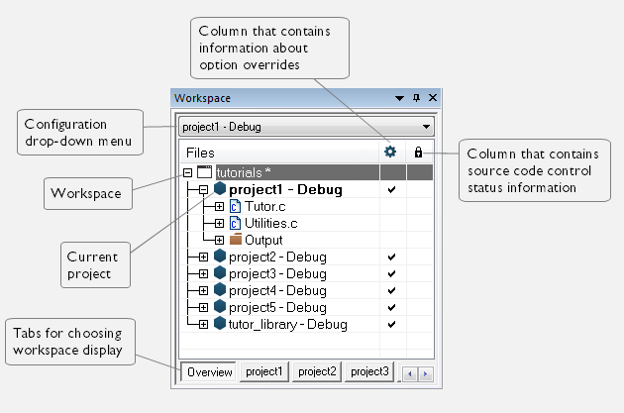Expand the project4 - Debug tree node
The width and height of the screenshot is (624, 413).
click(203, 290)
